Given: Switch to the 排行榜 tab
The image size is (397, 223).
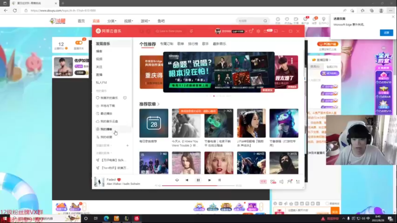Looking at the screenshot, I should (x=193, y=44).
